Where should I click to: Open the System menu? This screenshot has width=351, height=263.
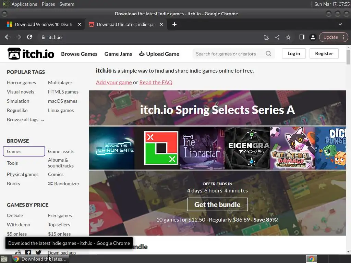click(67, 4)
